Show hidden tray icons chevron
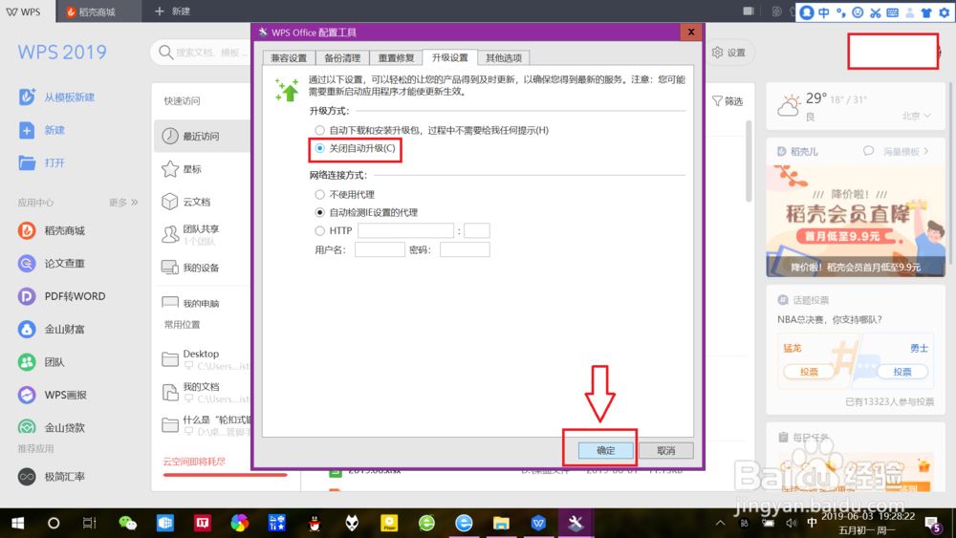Screen dimensions: 956x538 [x=720, y=523]
